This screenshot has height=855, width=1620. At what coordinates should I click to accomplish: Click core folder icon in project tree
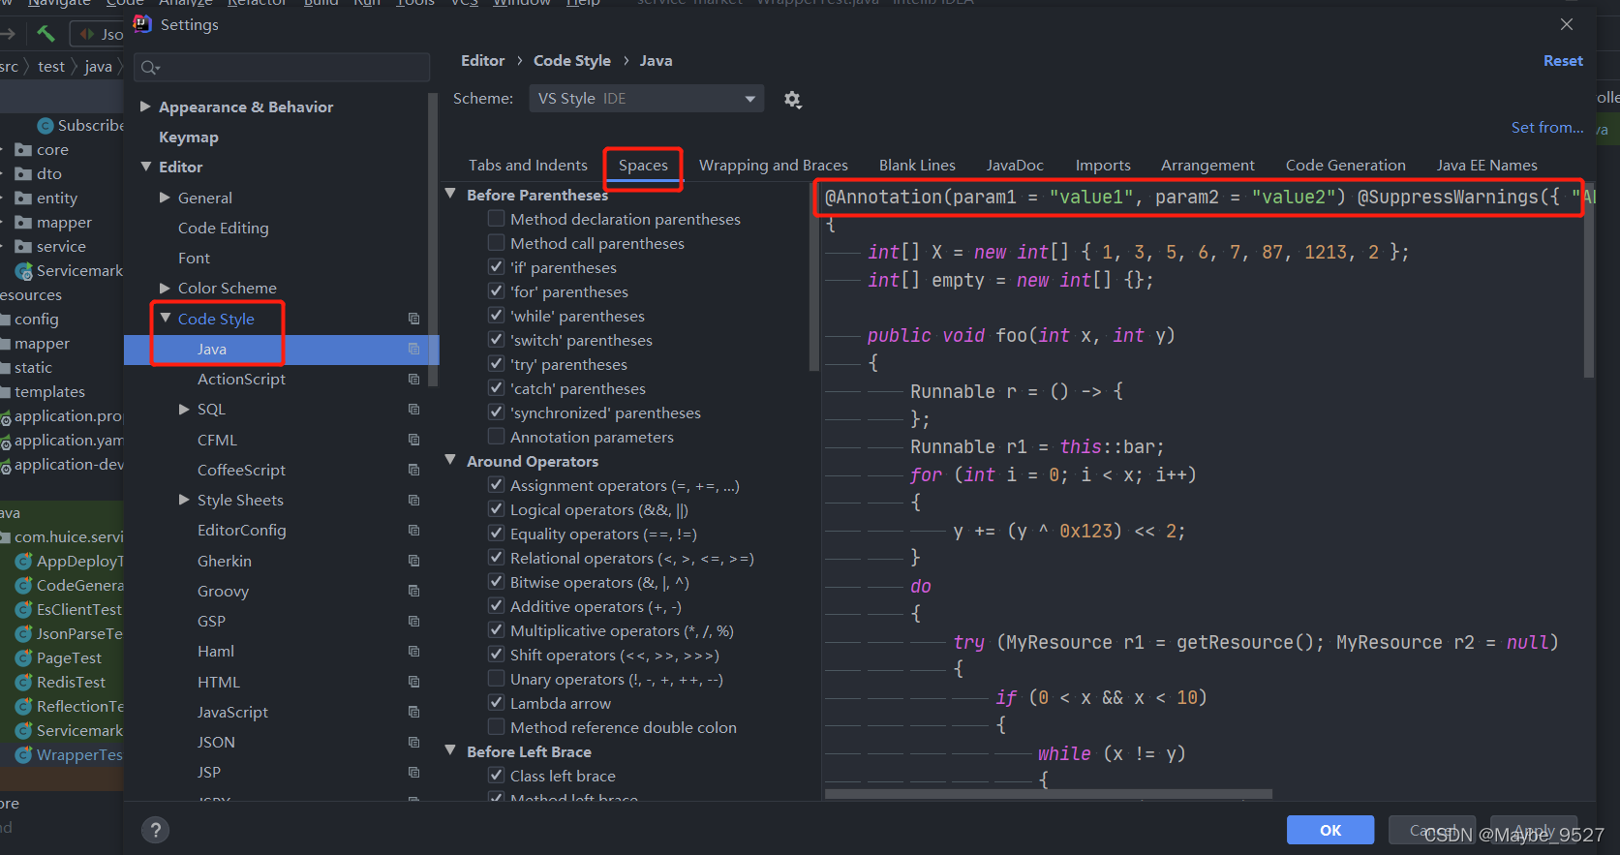pyautogui.click(x=23, y=150)
